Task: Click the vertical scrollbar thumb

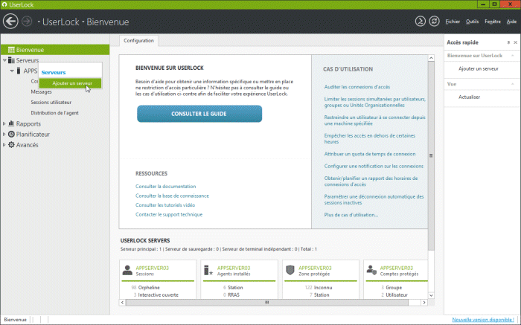Action: coord(431,155)
